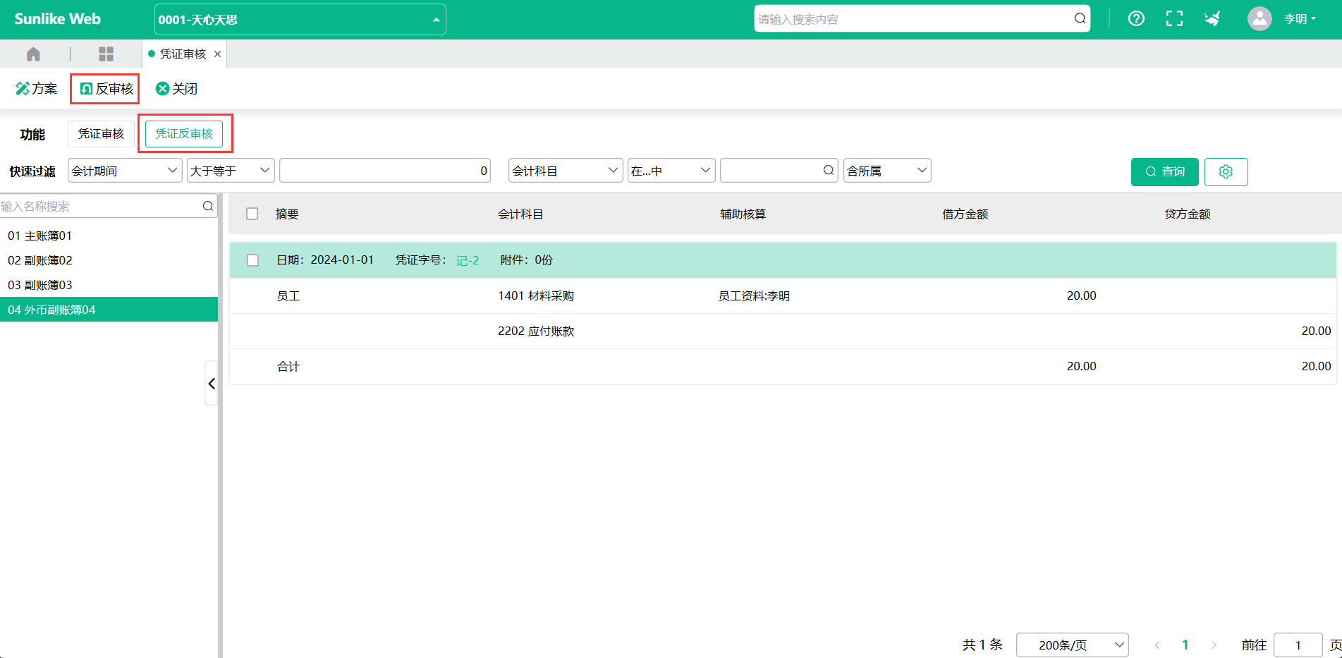Open the 方案 toolbar option
The image size is (1342, 658).
37,89
